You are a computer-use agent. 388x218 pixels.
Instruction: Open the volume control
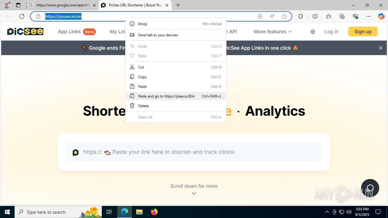(349, 212)
